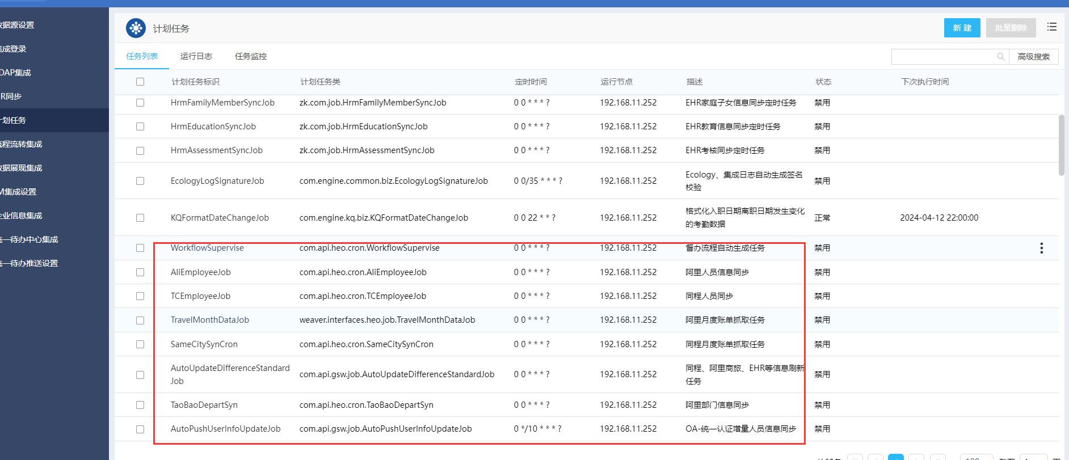Screen dimensions: 1069x460
Task: Open 统一待办中心集成 in the sidebar
Action: [30, 239]
